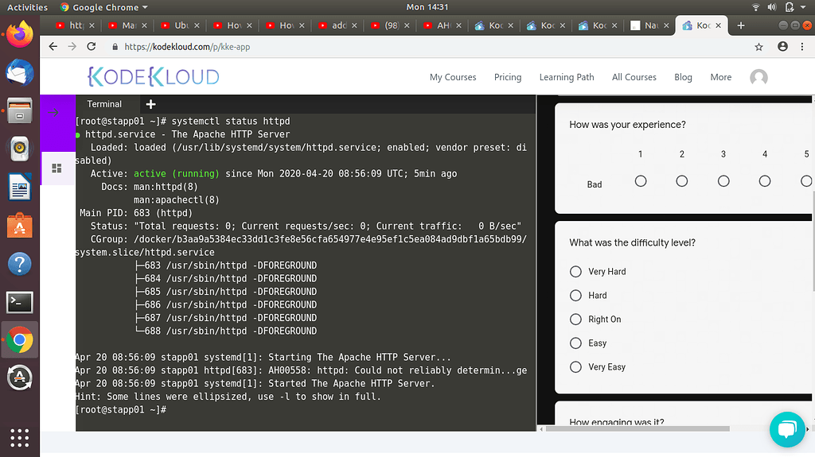Image resolution: width=815 pixels, height=457 pixels.
Task: Open the Chrome three-dot menu
Action: coord(802,47)
